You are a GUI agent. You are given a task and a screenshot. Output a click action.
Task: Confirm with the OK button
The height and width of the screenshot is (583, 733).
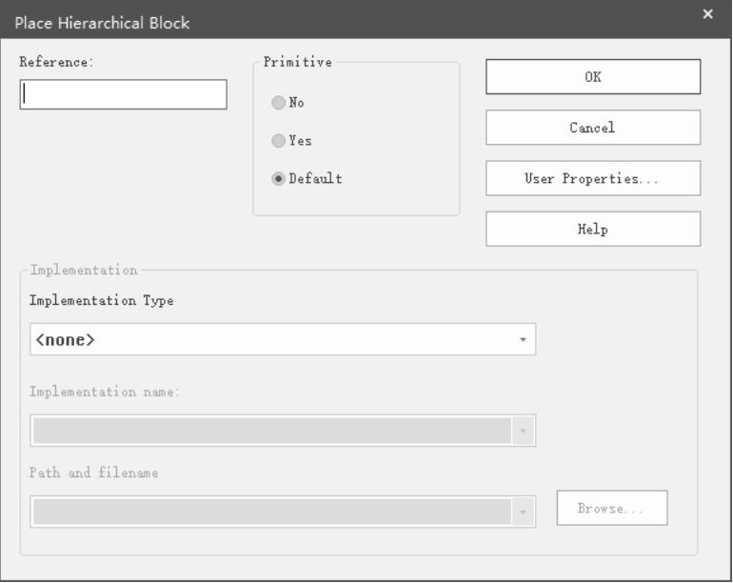(x=593, y=77)
